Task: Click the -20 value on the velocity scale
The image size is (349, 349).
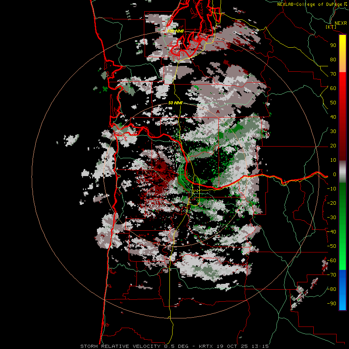Action: point(332,203)
